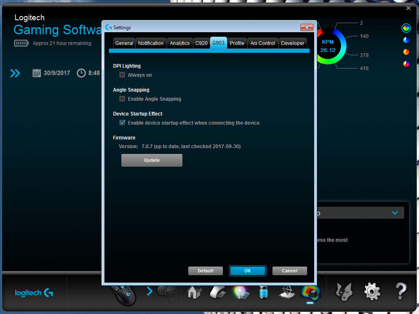The height and width of the screenshot is (314, 419).
Task: Click the Logitech G logo
Action: pyautogui.click(x=34, y=293)
